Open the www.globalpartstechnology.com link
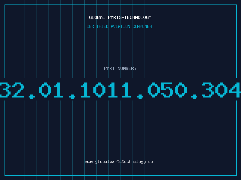This screenshot has width=241, height=180. pyautogui.click(x=120, y=162)
